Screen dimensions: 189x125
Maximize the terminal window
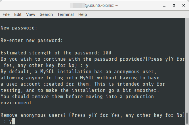coord(174,5)
